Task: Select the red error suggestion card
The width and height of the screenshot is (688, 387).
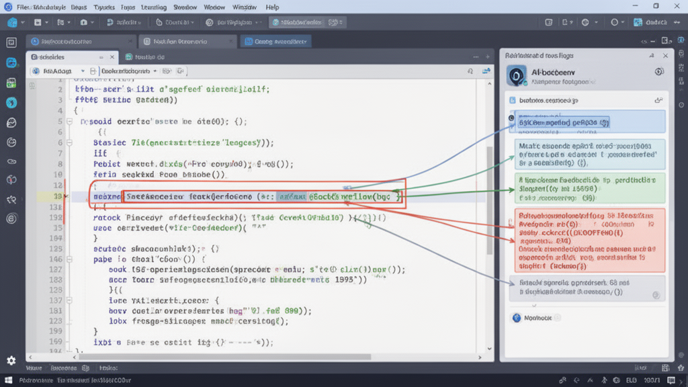Action: tap(590, 241)
